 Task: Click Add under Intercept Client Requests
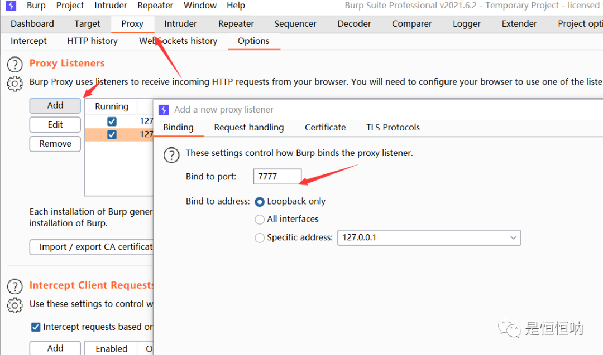pos(55,348)
